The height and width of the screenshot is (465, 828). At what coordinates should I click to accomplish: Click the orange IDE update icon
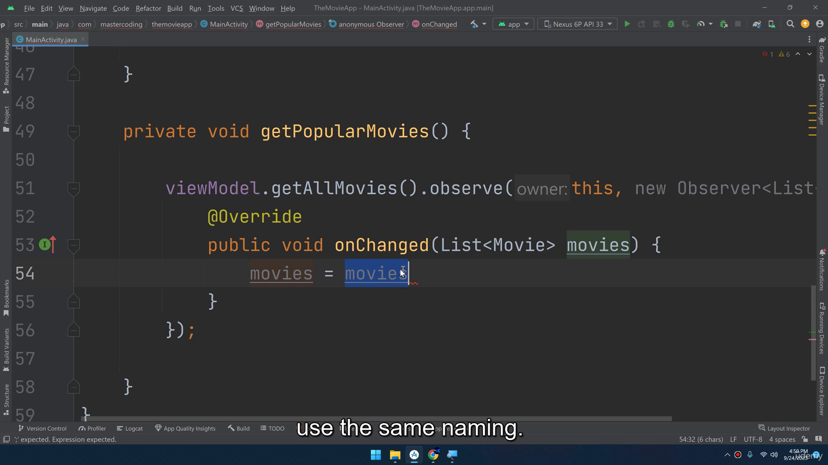click(805, 24)
